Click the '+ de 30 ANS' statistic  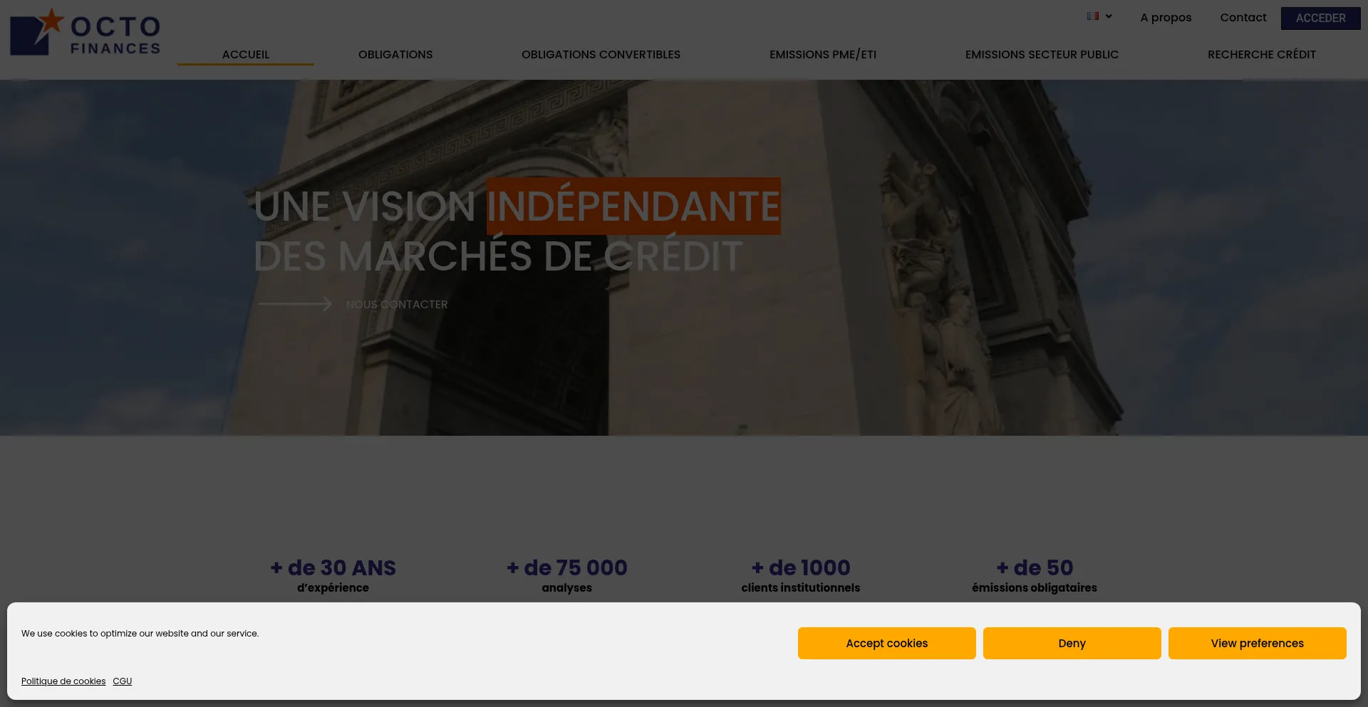tap(333, 567)
